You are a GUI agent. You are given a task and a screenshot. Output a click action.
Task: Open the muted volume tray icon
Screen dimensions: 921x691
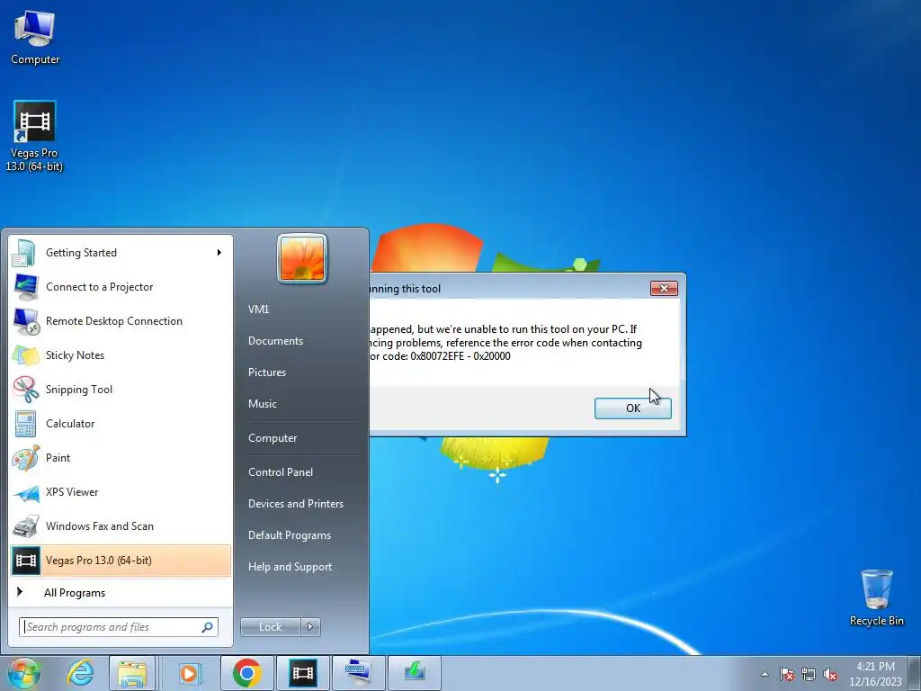pyautogui.click(x=829, y=674)
